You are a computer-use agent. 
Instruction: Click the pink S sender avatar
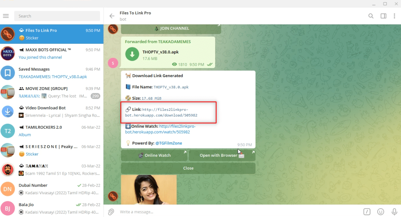[x=113, y=63]
